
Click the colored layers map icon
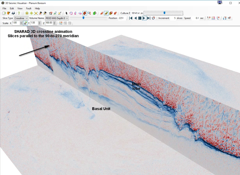click(61, 23)
